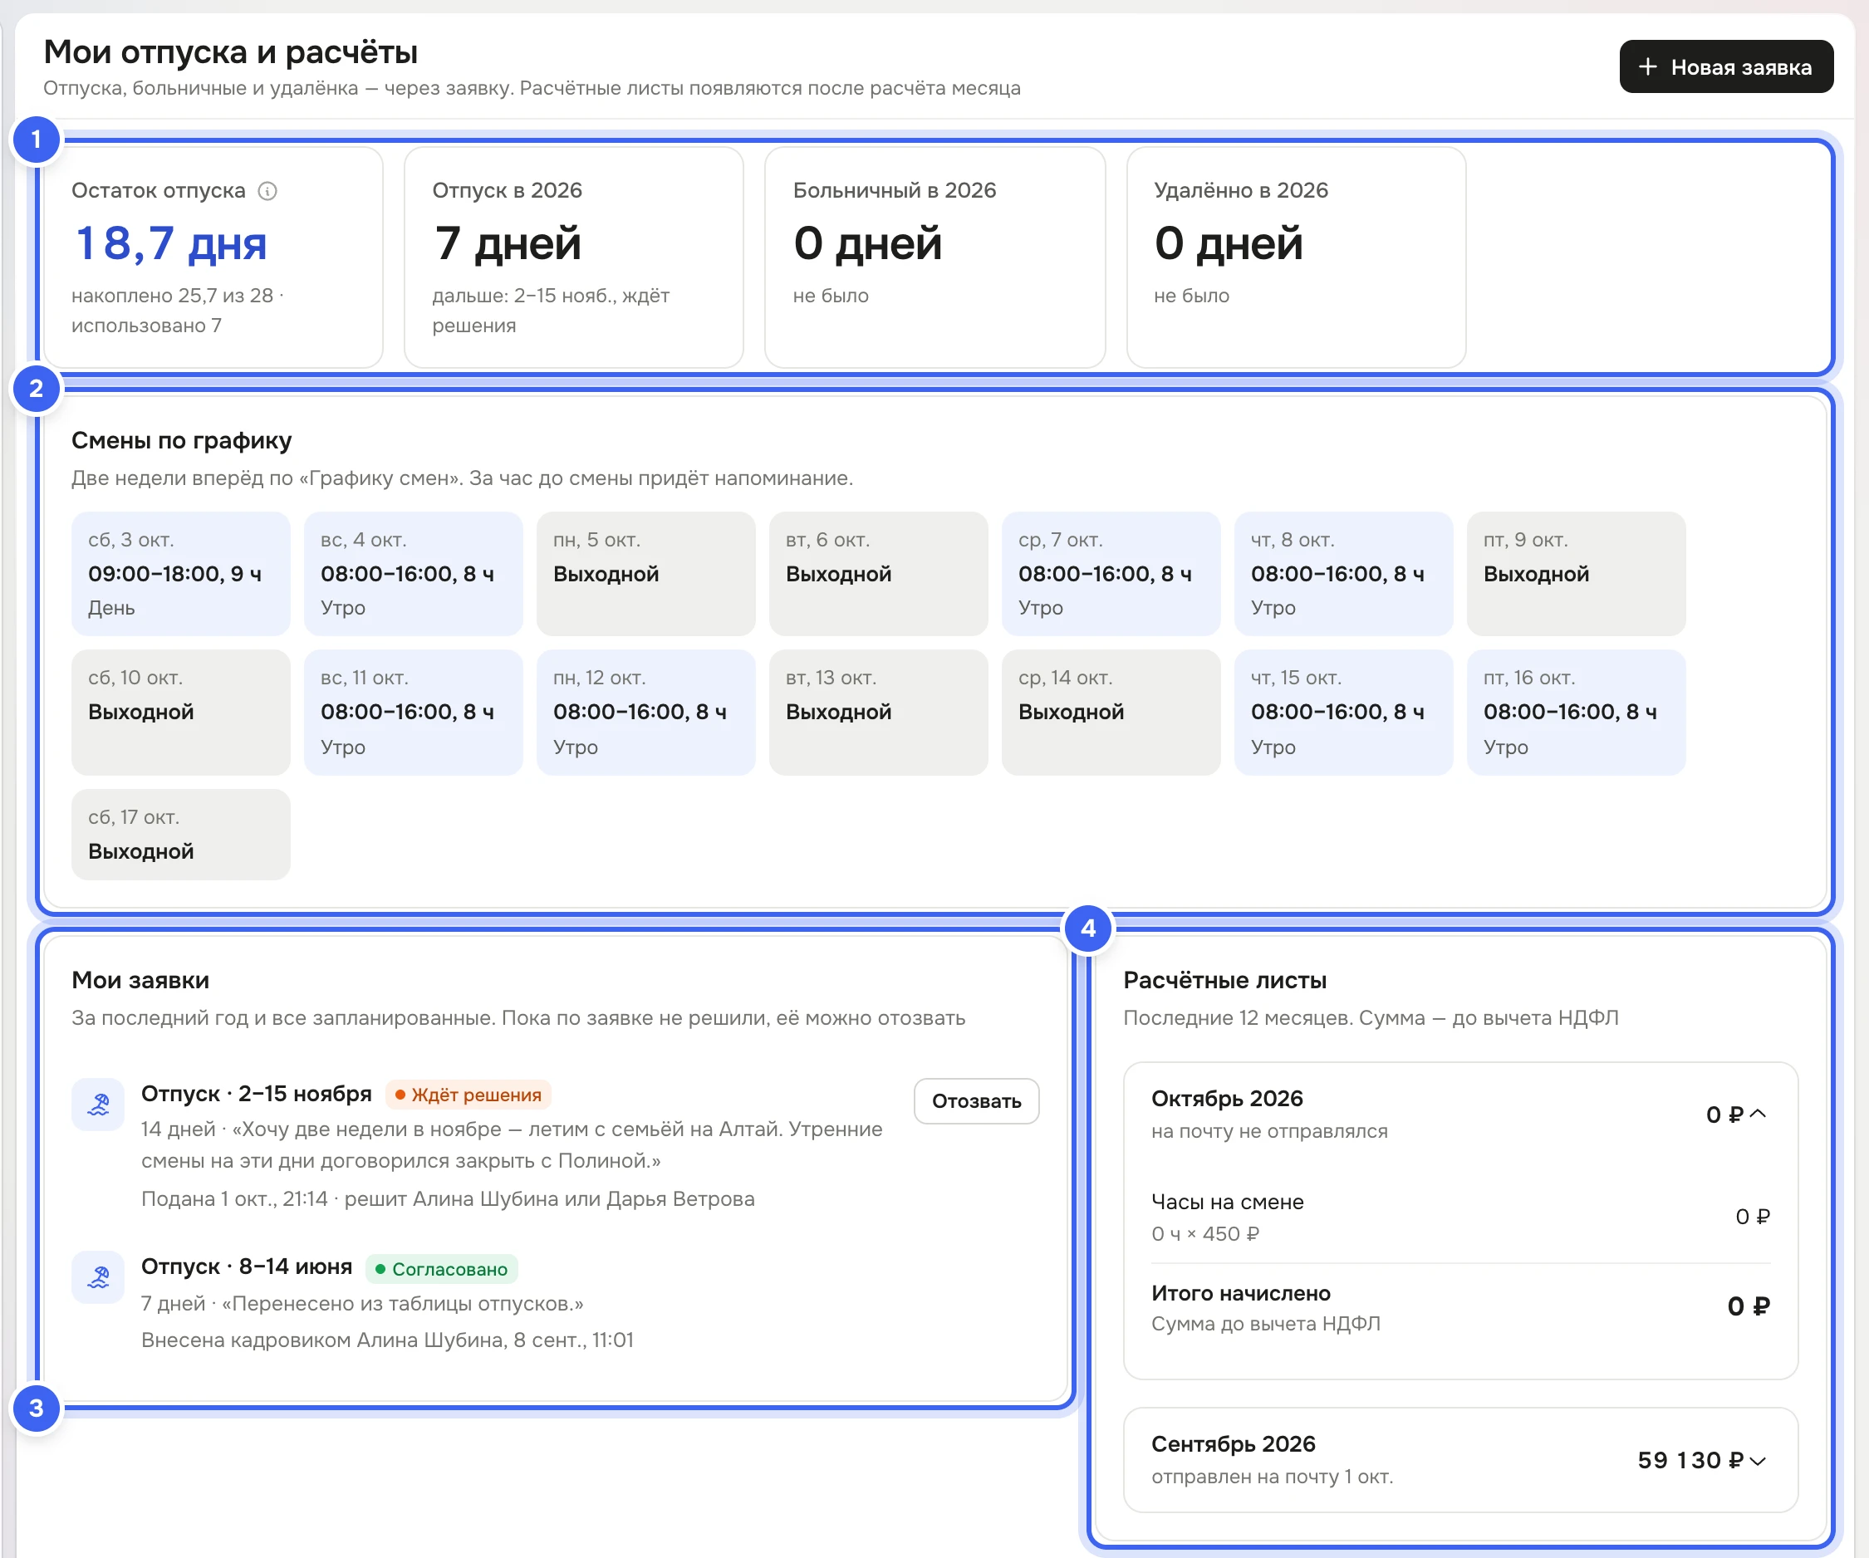Open the Остаток отпуска 18,7 дня card

(x=213, y=258)
